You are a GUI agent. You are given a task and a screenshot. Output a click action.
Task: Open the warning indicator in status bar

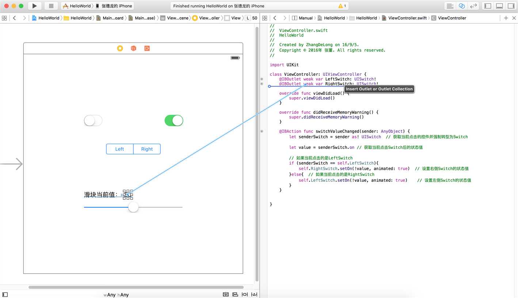(342, 6)
